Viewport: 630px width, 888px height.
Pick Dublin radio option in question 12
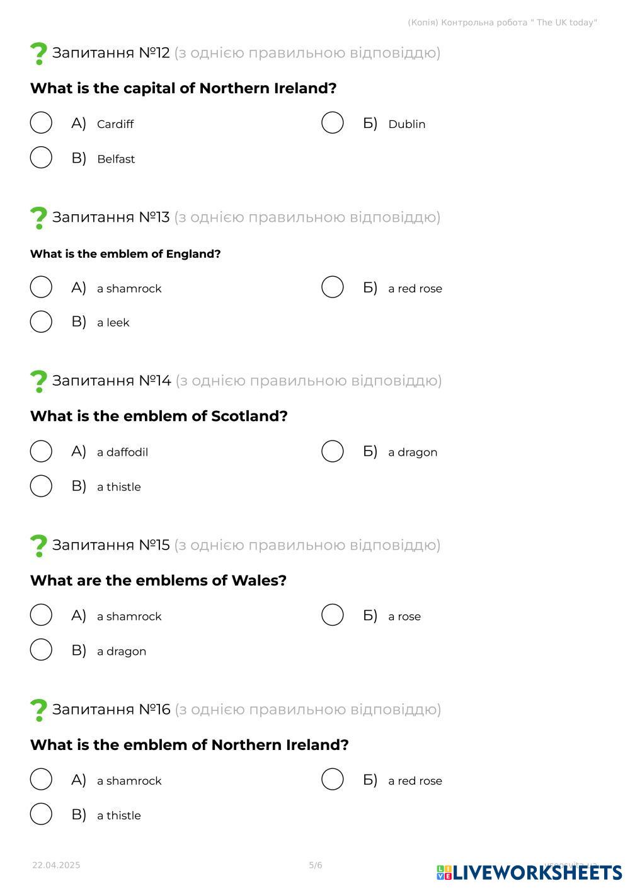click(x=333, y=123)
